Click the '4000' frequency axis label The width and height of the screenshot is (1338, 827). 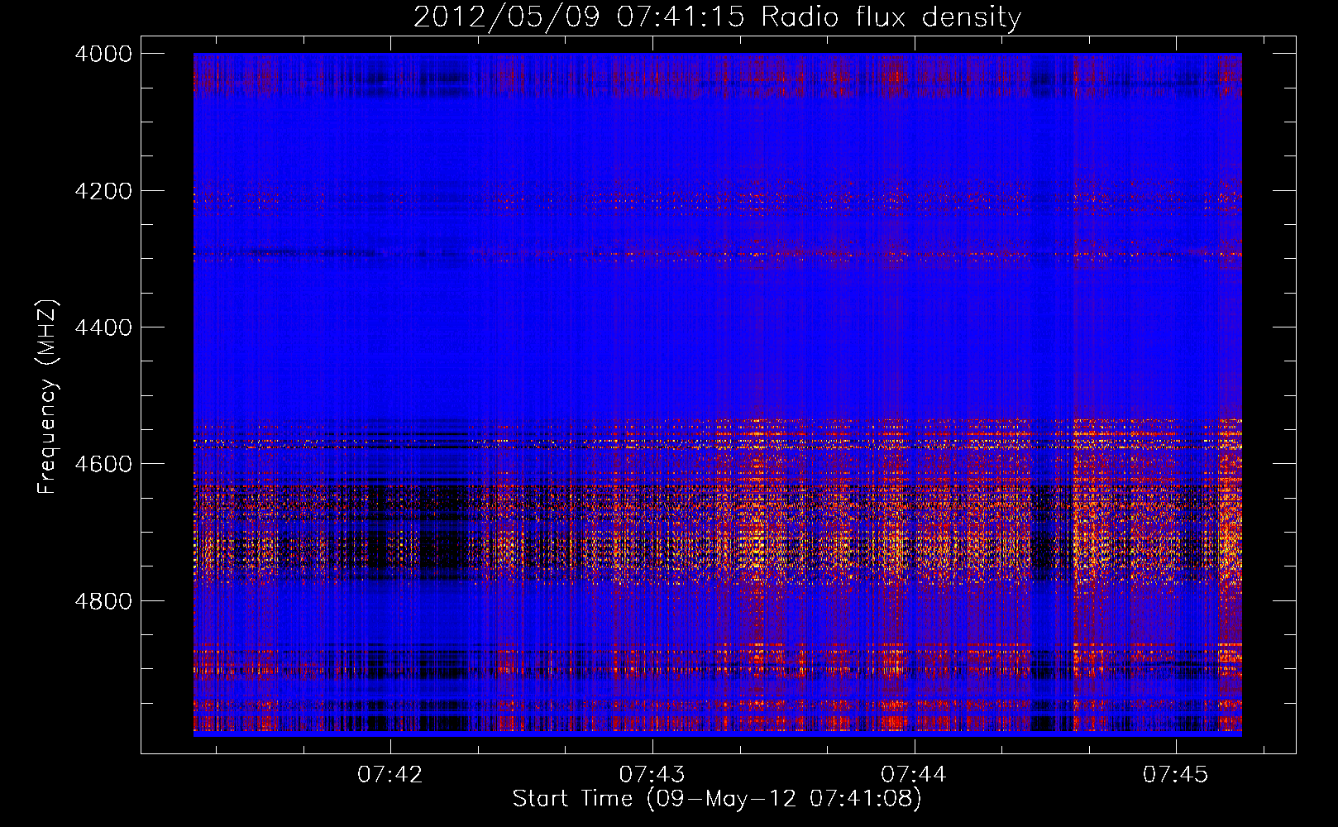coord(103,54)
